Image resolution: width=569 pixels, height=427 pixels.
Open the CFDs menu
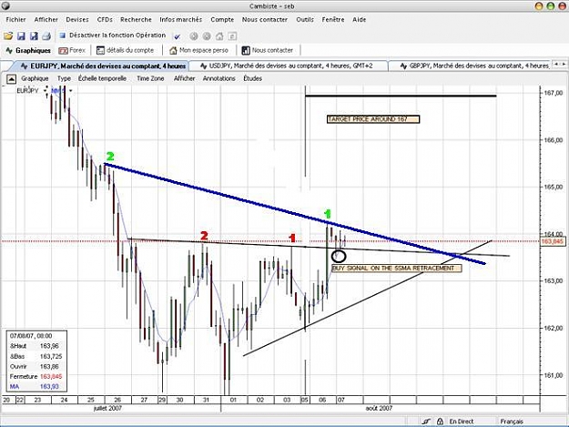[x=105, y=20]
